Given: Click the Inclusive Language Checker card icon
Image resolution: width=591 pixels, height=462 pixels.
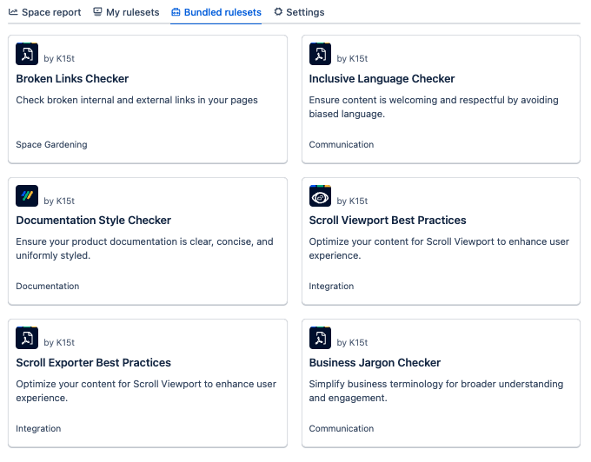Looking at the screenshot, I should pyautogui.click(x=320, y=55).
